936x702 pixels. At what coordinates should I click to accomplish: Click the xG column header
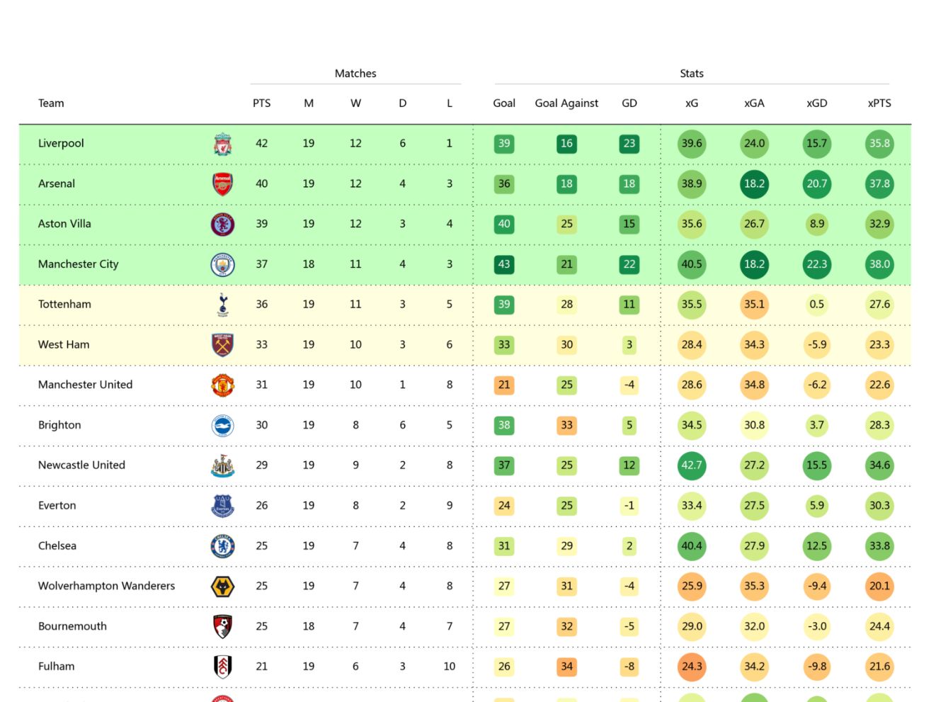coord(692,103)
